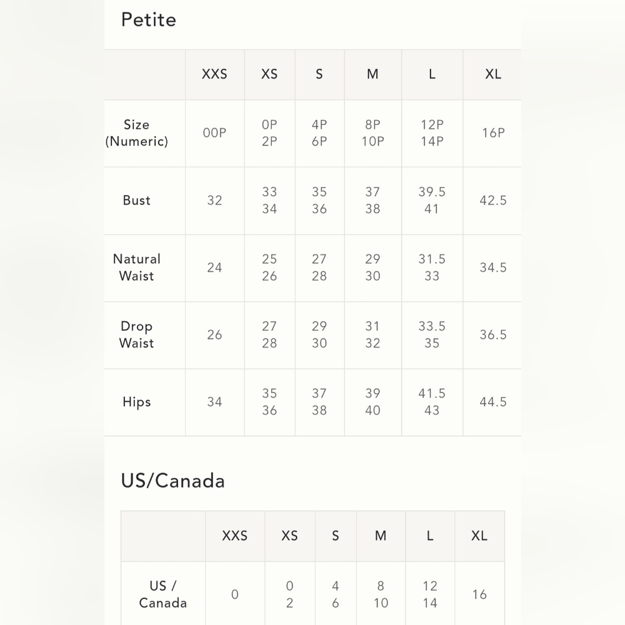Click the Drop Waist row label
Image resolution: width=625 pixels, height=625 pixels.
[x=137, y=335]
